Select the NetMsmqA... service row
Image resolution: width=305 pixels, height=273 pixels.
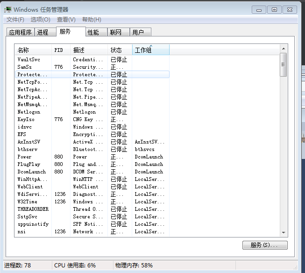click(92, 104)
